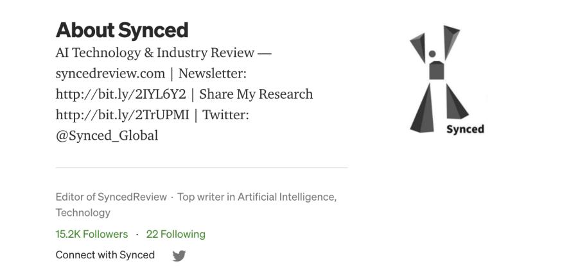
Task: View the 15.2K Followers list
Action: click(92, 235)
